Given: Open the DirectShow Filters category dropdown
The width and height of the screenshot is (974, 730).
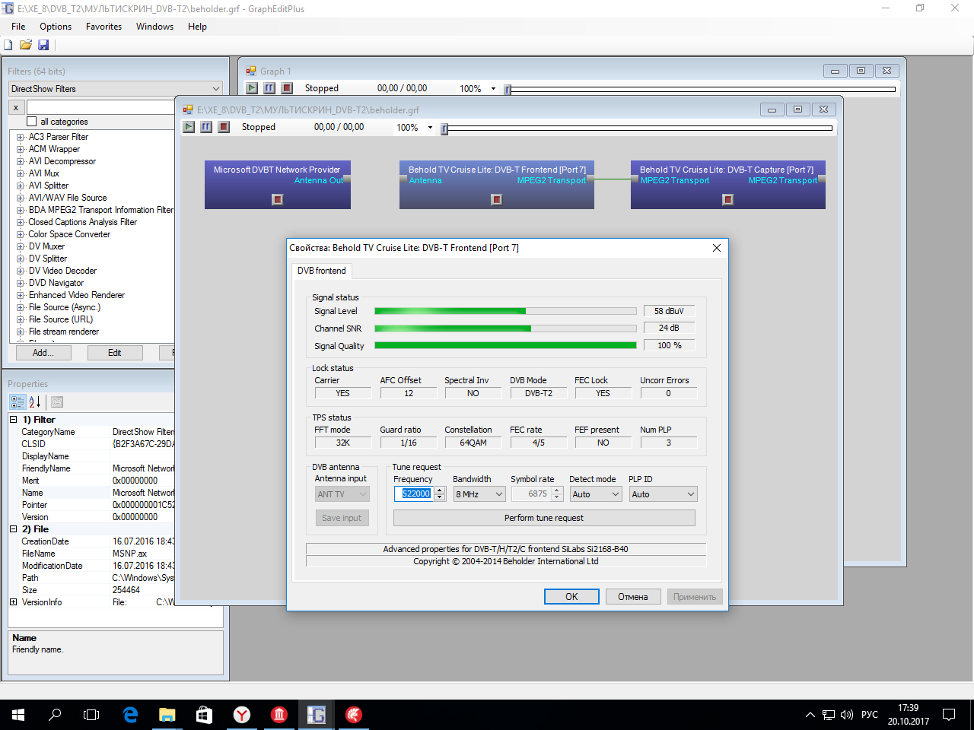Looking at the screenshot, I should tap(115, 89).
